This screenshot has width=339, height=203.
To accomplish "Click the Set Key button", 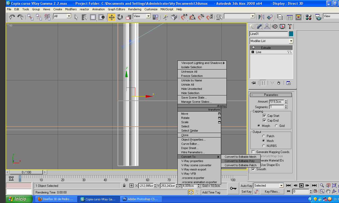I will [x=246, y=192].
